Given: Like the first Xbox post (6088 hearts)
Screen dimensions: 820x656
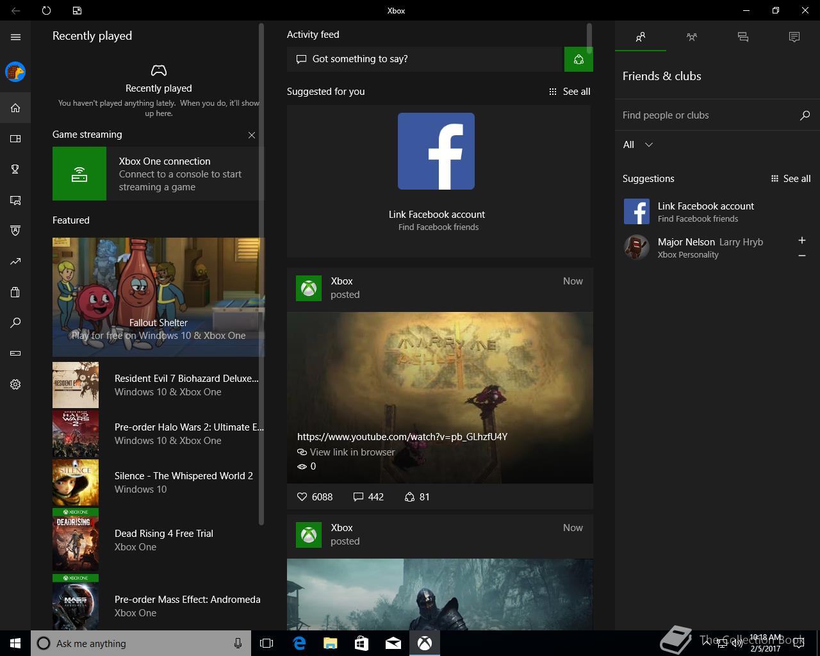Looking at the screenshot, I should pyautogui.click(x=315, y=497).
